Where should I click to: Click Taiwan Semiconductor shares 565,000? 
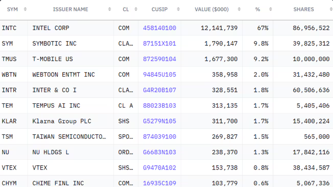(317, 137)
